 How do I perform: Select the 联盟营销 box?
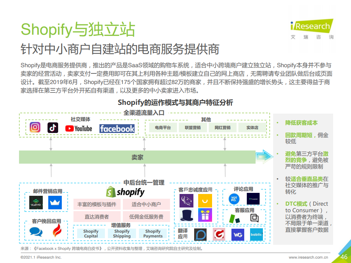(x=193, y=127)
